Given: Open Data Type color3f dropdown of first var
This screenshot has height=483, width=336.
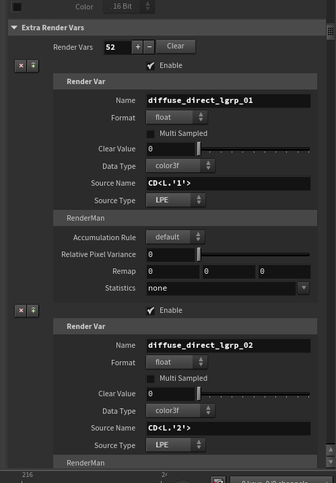Looking at the screenshot, I should (x=180, y=165).
